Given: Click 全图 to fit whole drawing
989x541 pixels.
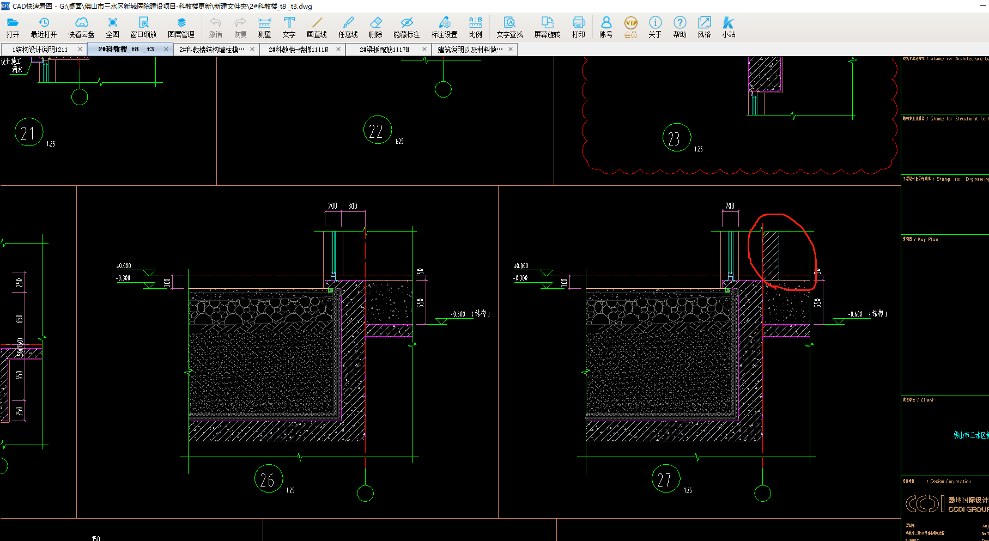Looking at the screenshot, I should click(112, 27).
